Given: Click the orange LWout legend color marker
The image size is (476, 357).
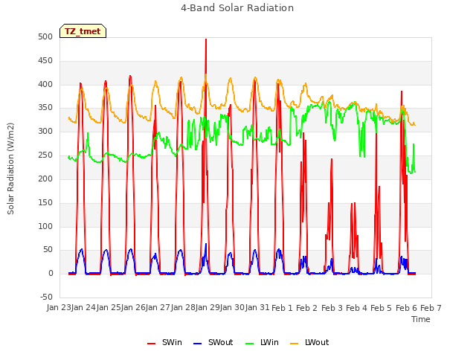Looking at the screenshot, I should tap(295, 344).
